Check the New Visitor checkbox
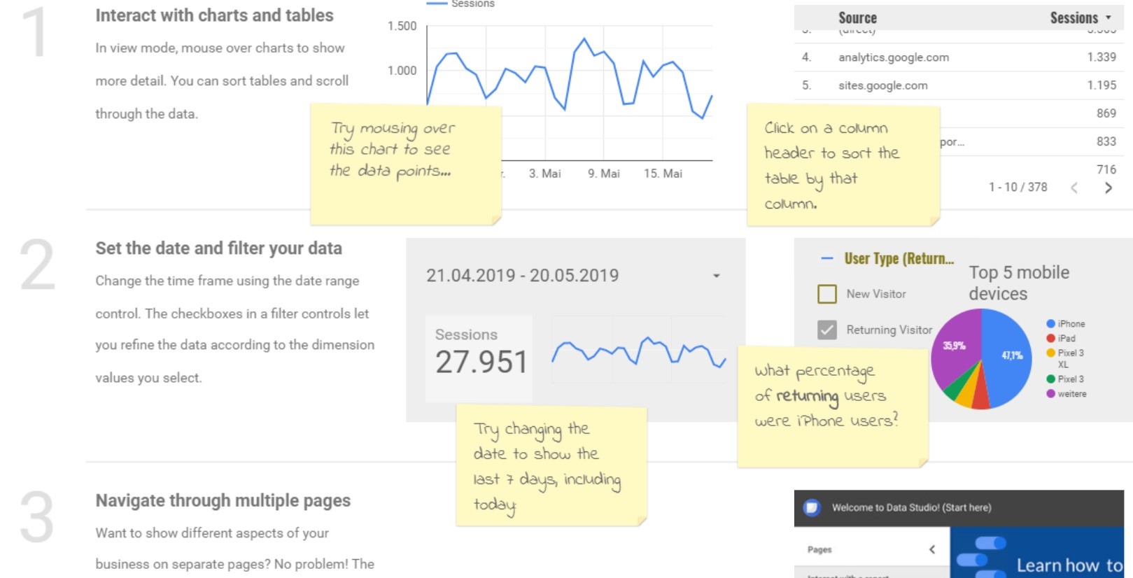This screenshot has height=578, width=1133. tap(827, 294)
